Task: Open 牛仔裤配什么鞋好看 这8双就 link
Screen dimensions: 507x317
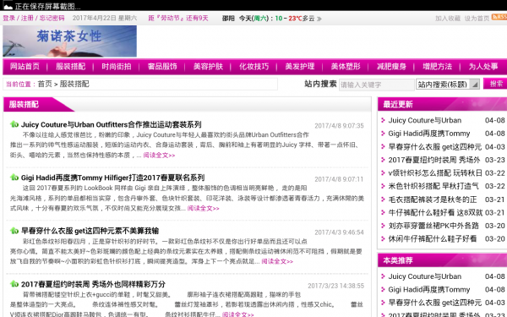Action: [x=435, y=212]
